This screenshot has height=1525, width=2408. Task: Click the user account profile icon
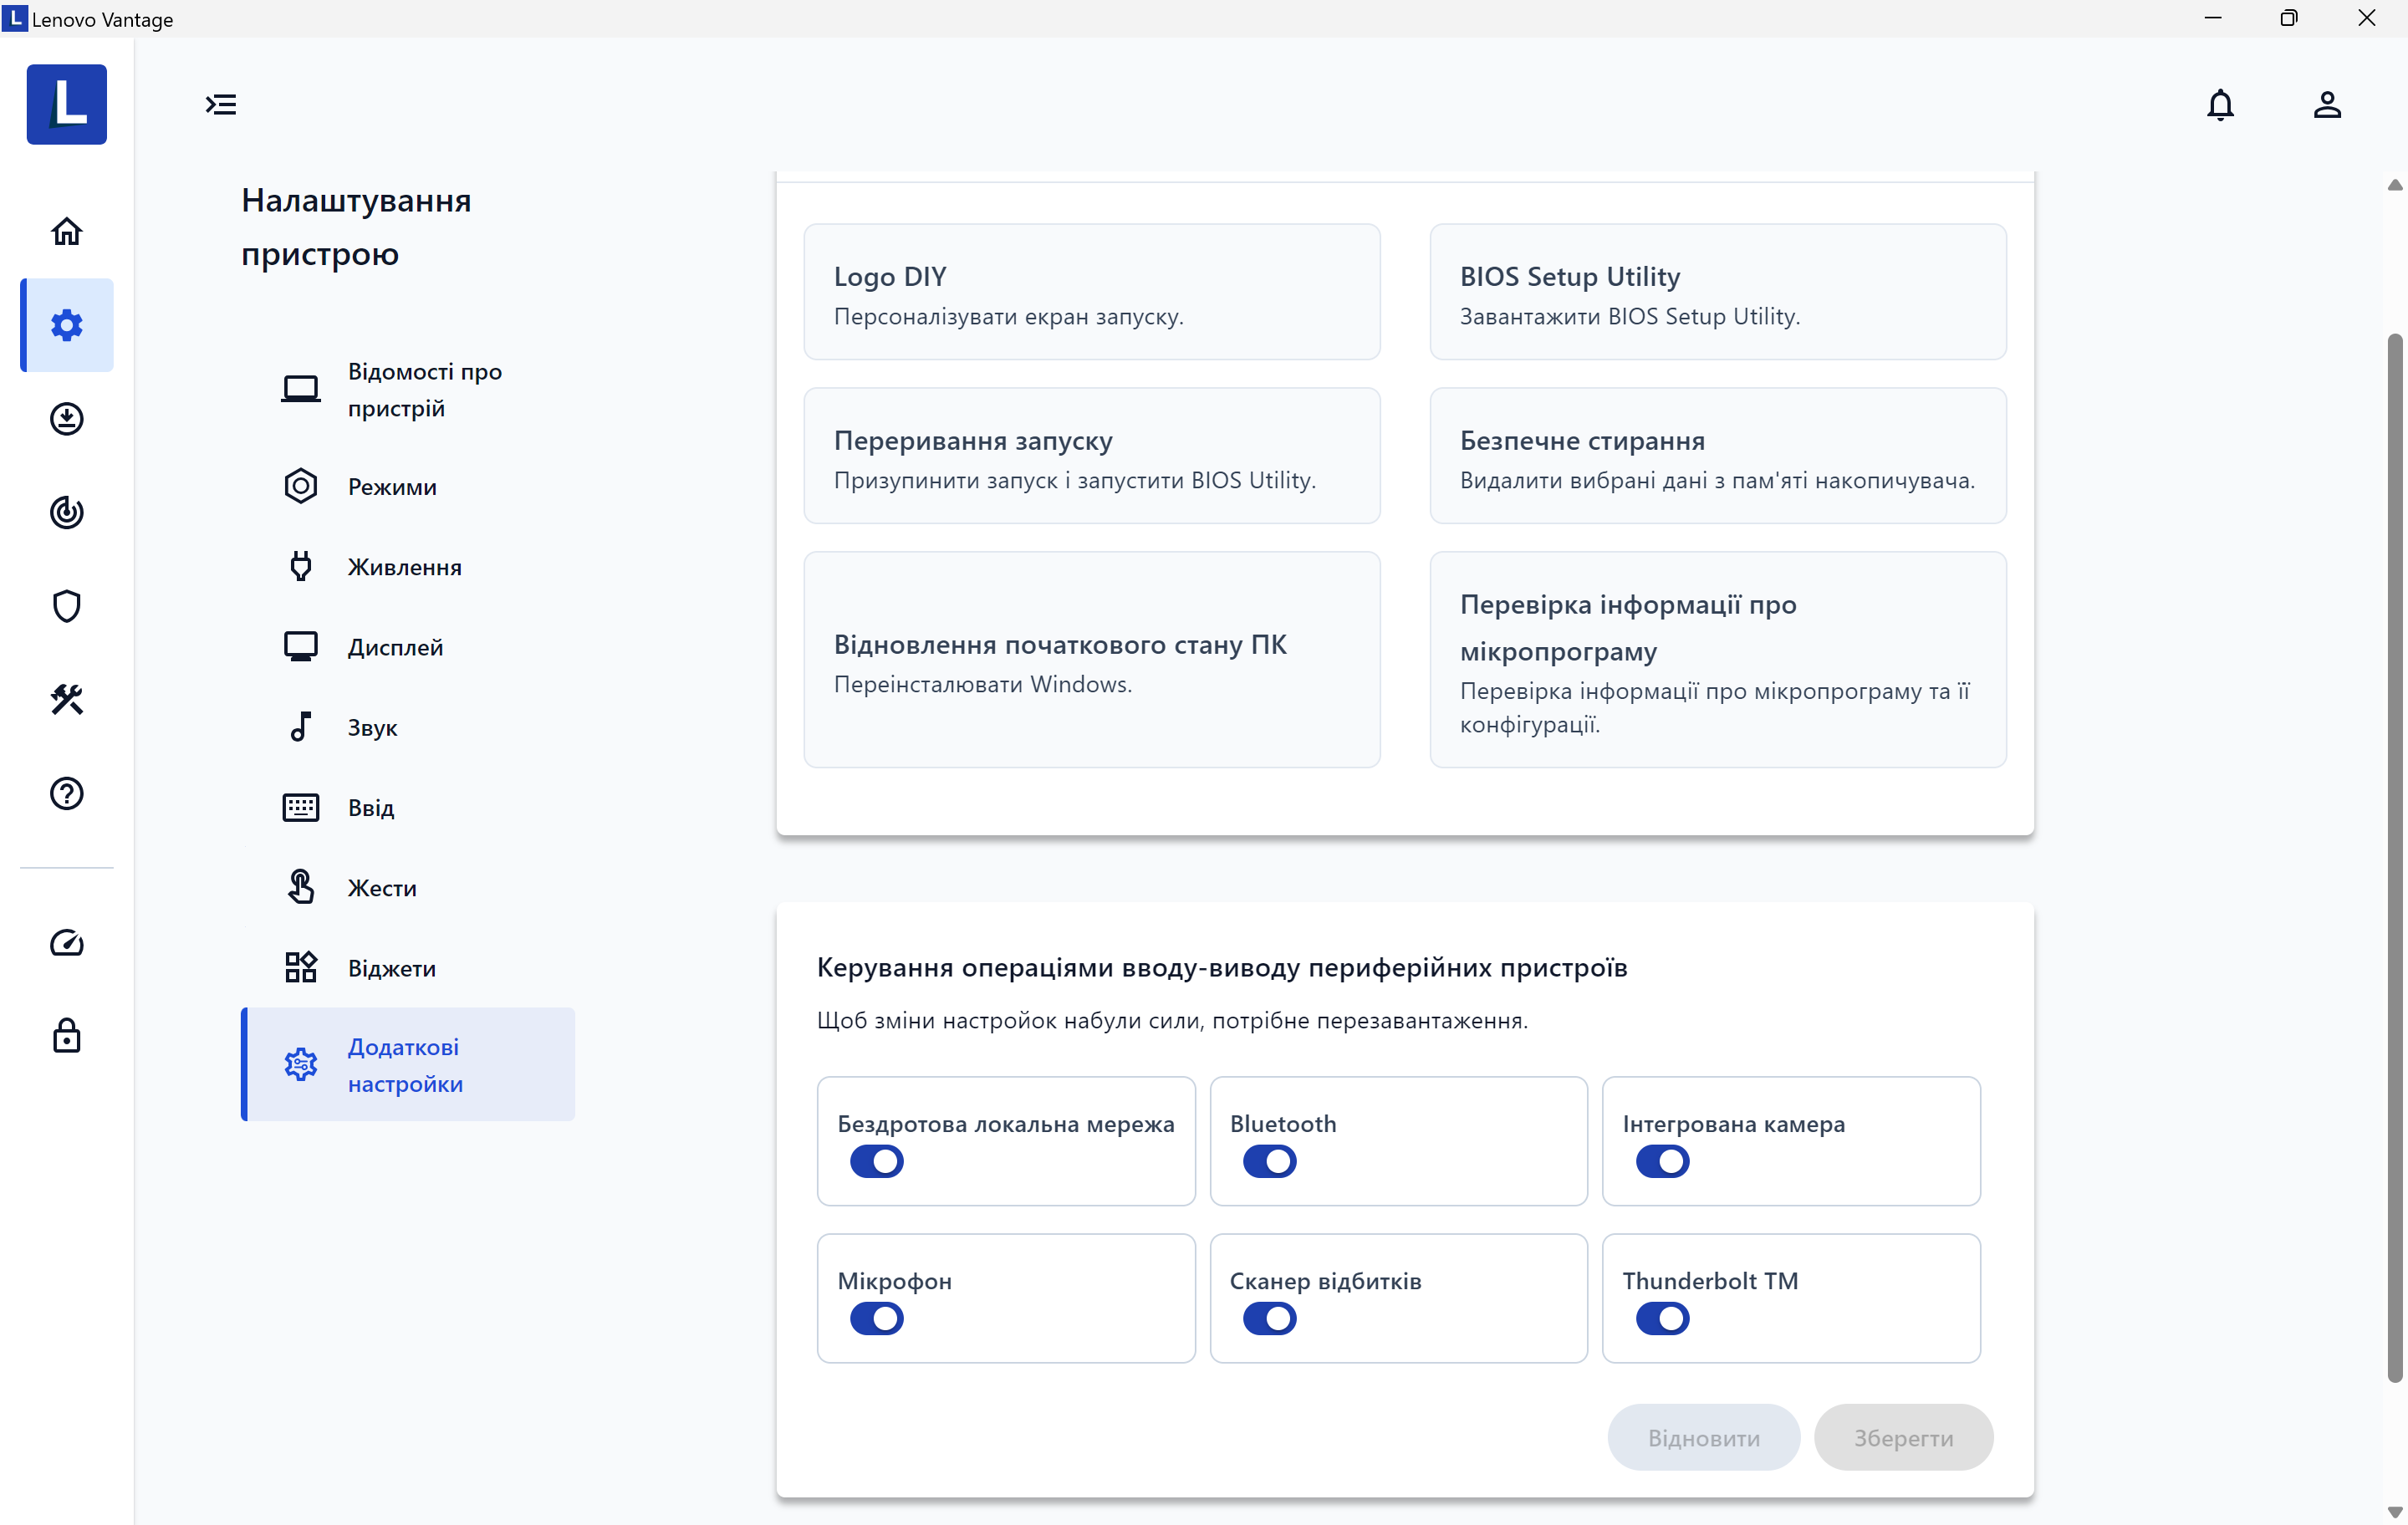pyautogui.click(x=2326, y=104)
